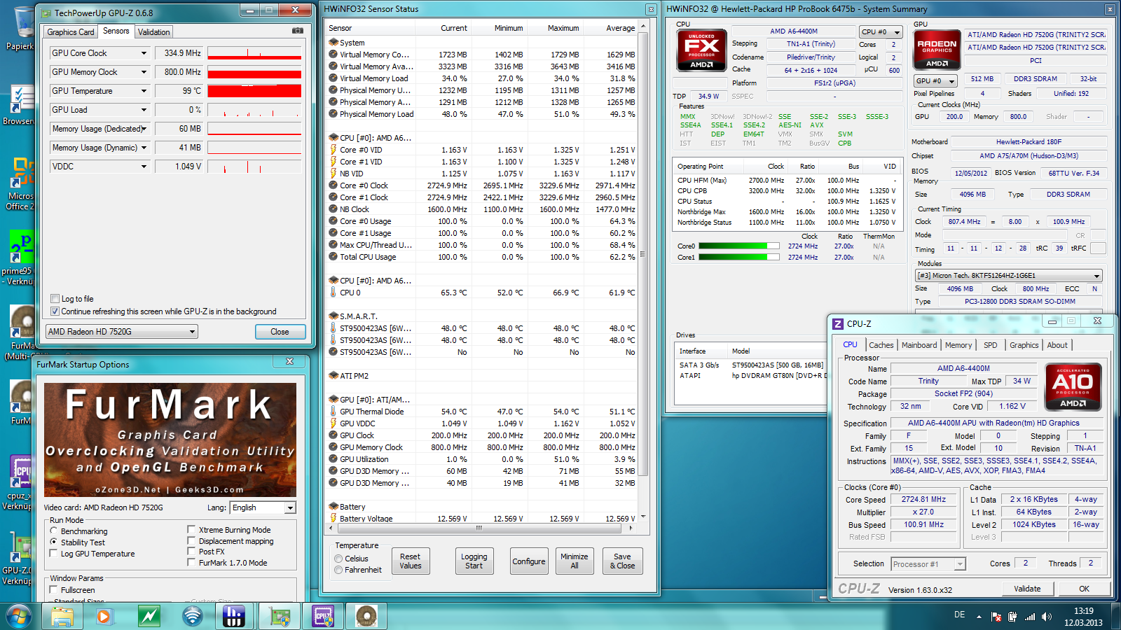Screen dimensions: 1121x630
Task: Click the icon beside NB Clock row
Action: [333, 209]
